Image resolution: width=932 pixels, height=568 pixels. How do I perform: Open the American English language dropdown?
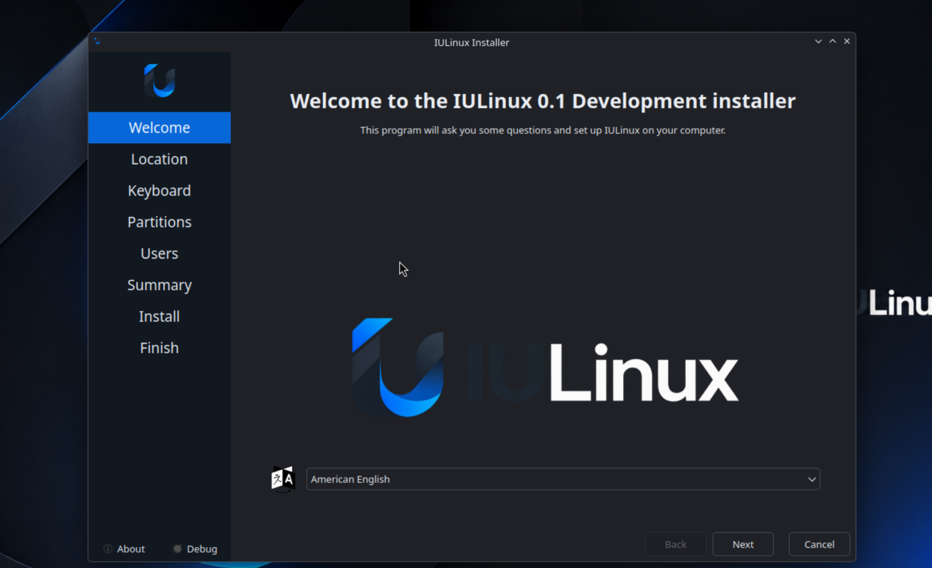click(x=563, y=479)
